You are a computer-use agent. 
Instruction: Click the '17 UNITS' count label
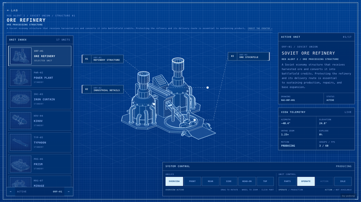click(x=63, y=40)
